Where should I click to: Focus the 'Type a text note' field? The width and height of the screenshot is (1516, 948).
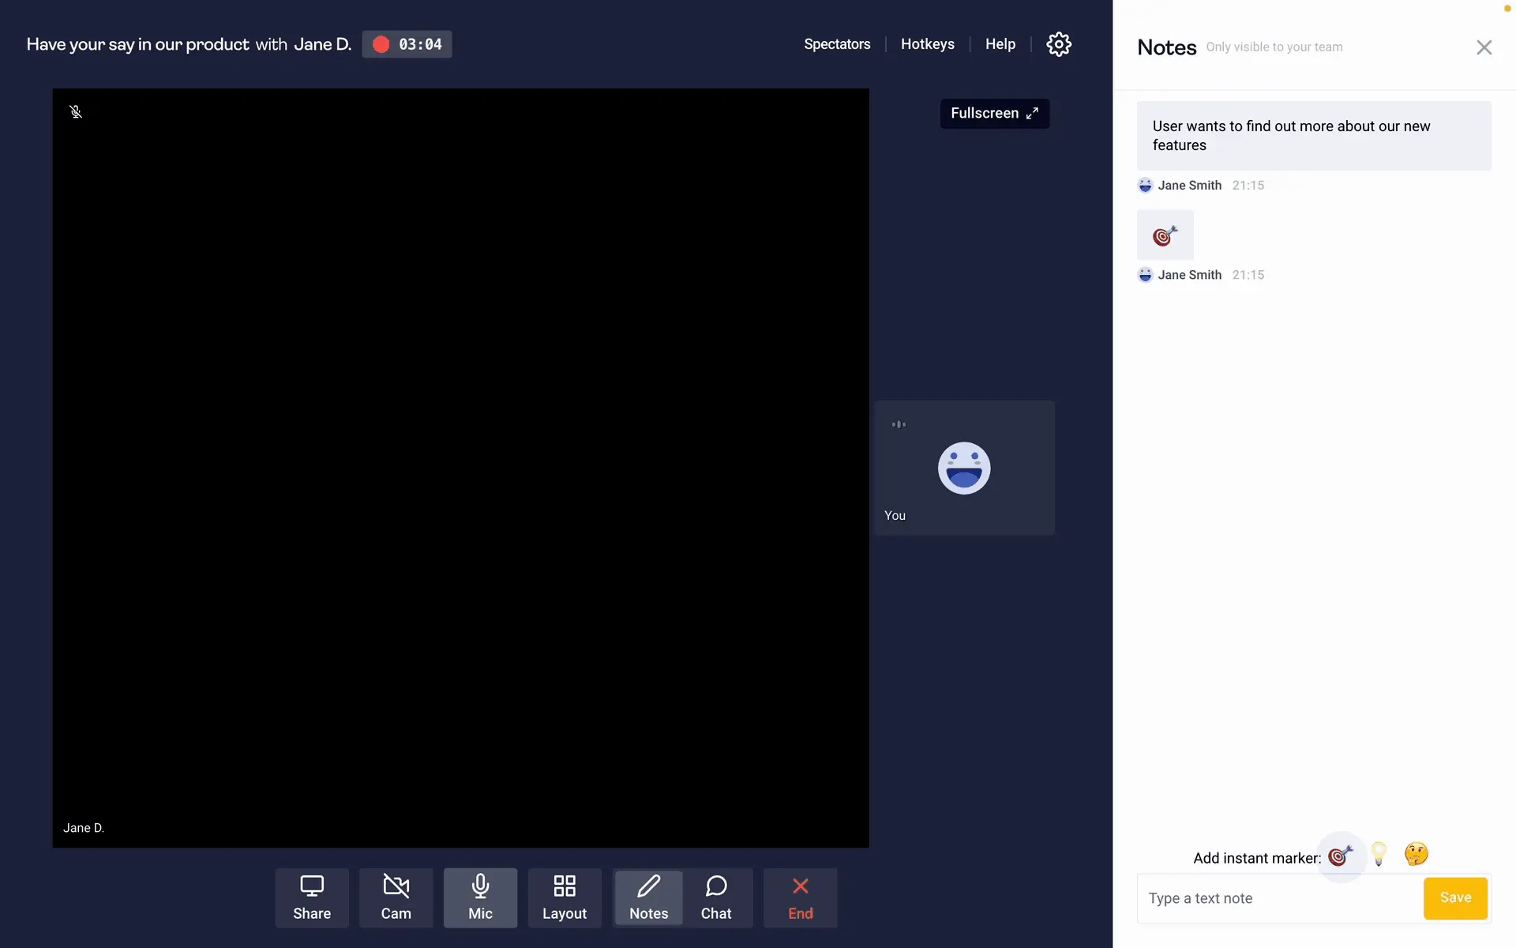click(1279, 898)
